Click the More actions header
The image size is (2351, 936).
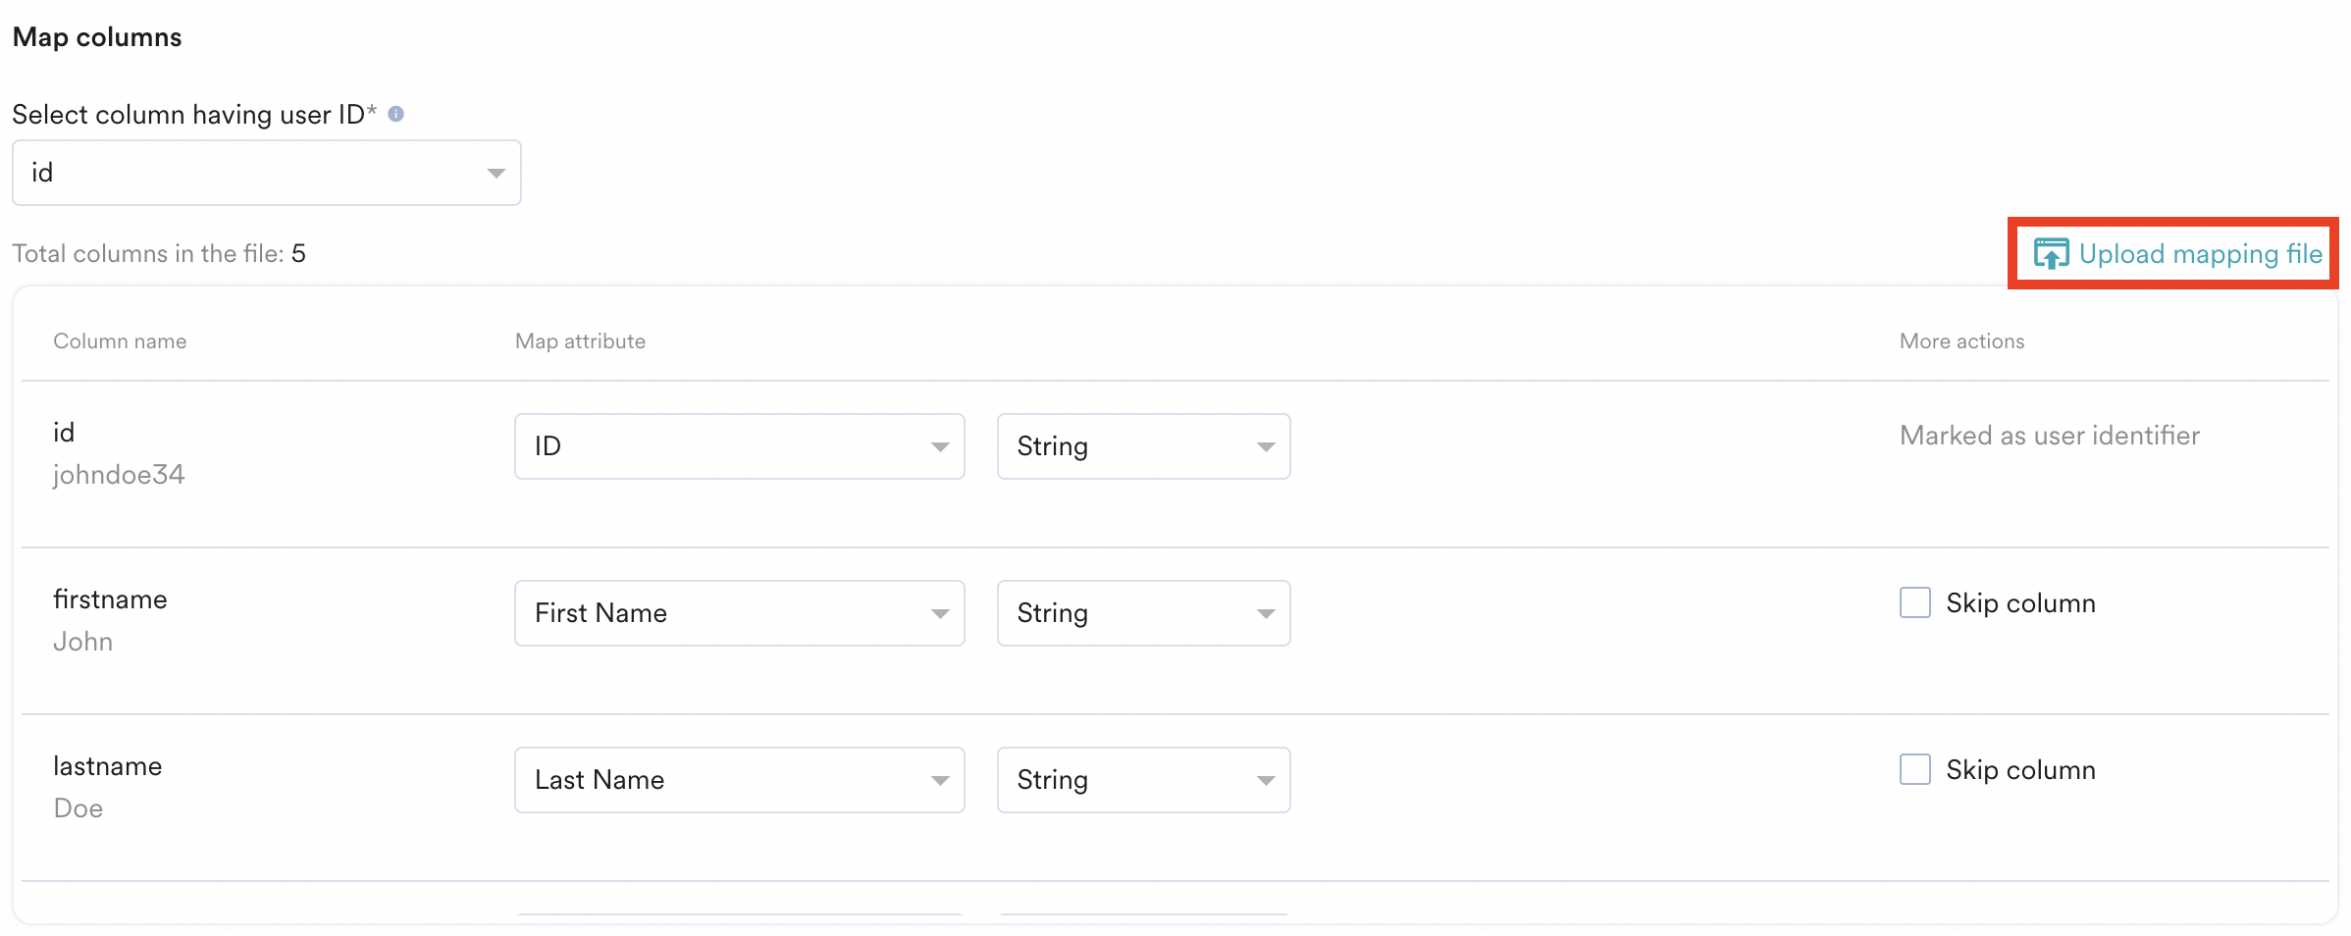[1961, 341]
